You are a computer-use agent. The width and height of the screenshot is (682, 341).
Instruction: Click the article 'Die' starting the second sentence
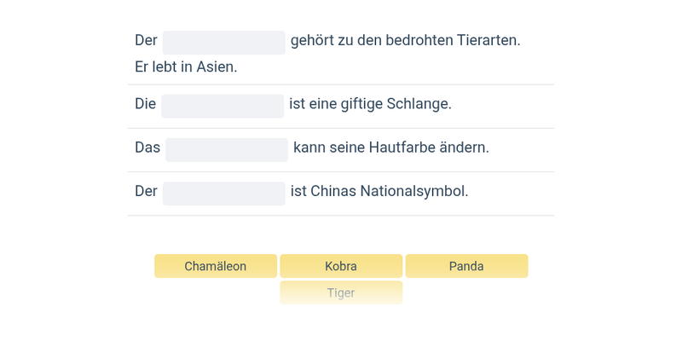point(145,104)
